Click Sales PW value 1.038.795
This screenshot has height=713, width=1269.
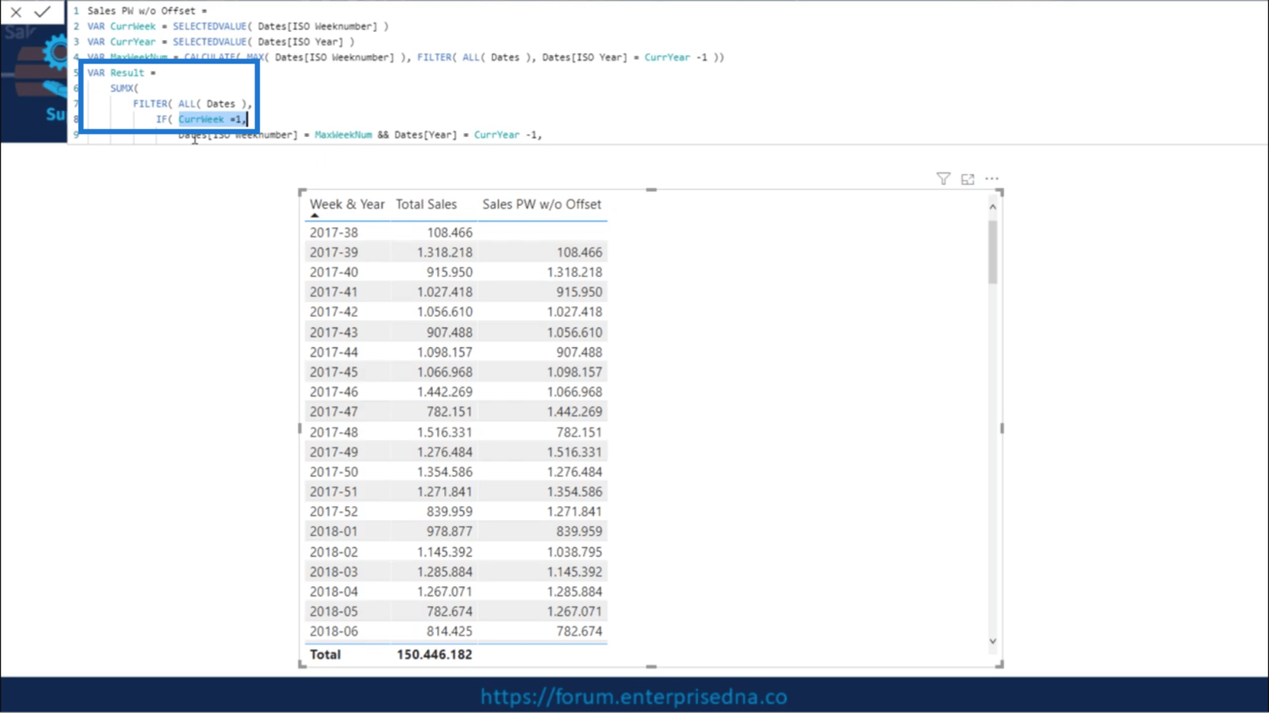(575, 552)
